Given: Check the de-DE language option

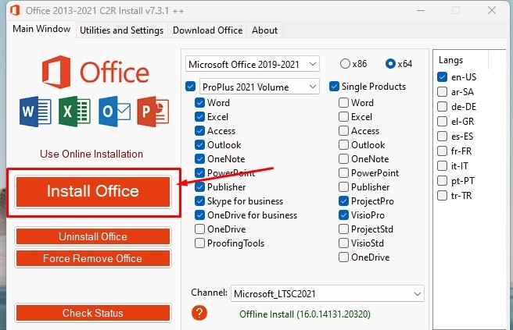Looking at the screenshot, I should point(443,107).
